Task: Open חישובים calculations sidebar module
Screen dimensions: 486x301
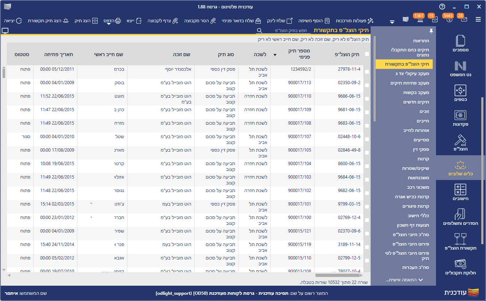Action: [460, 192]
